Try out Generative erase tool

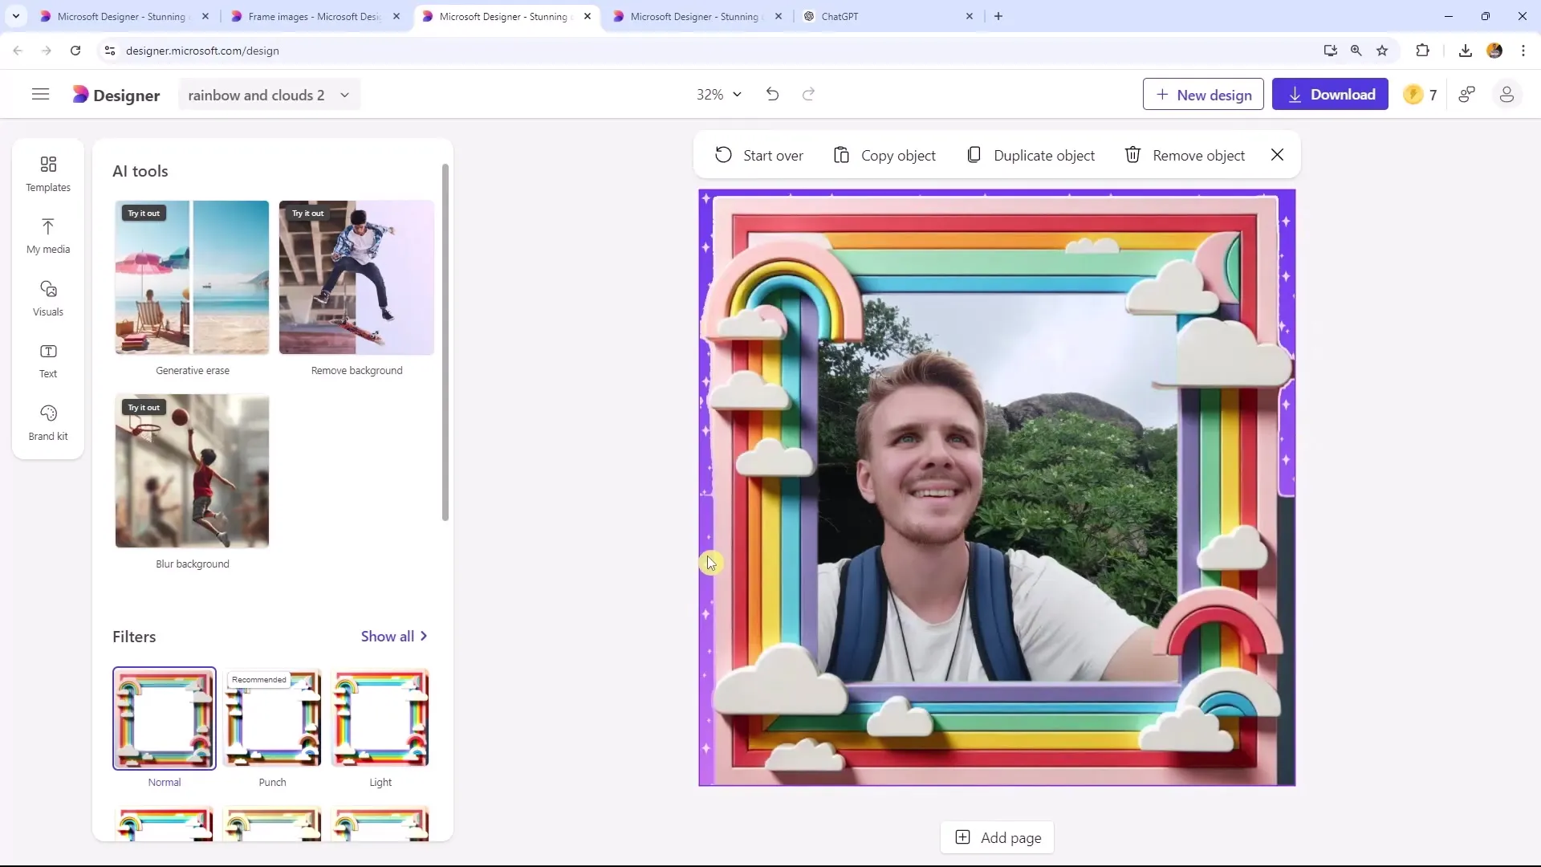coord(144,214)
